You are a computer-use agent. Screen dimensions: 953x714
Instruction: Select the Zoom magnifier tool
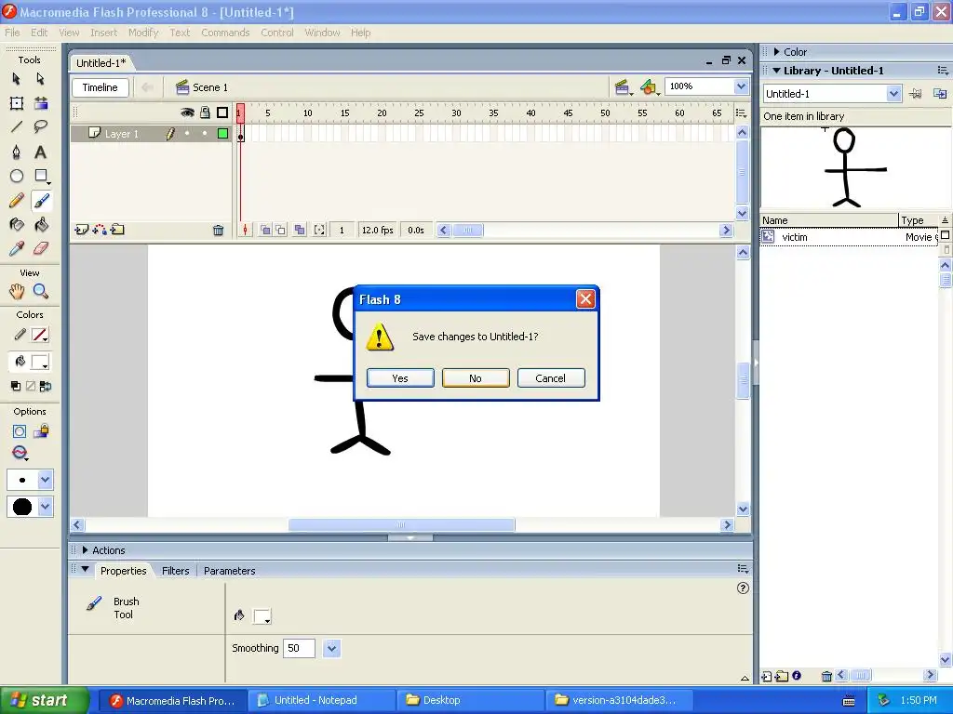[x=41, y=291]
